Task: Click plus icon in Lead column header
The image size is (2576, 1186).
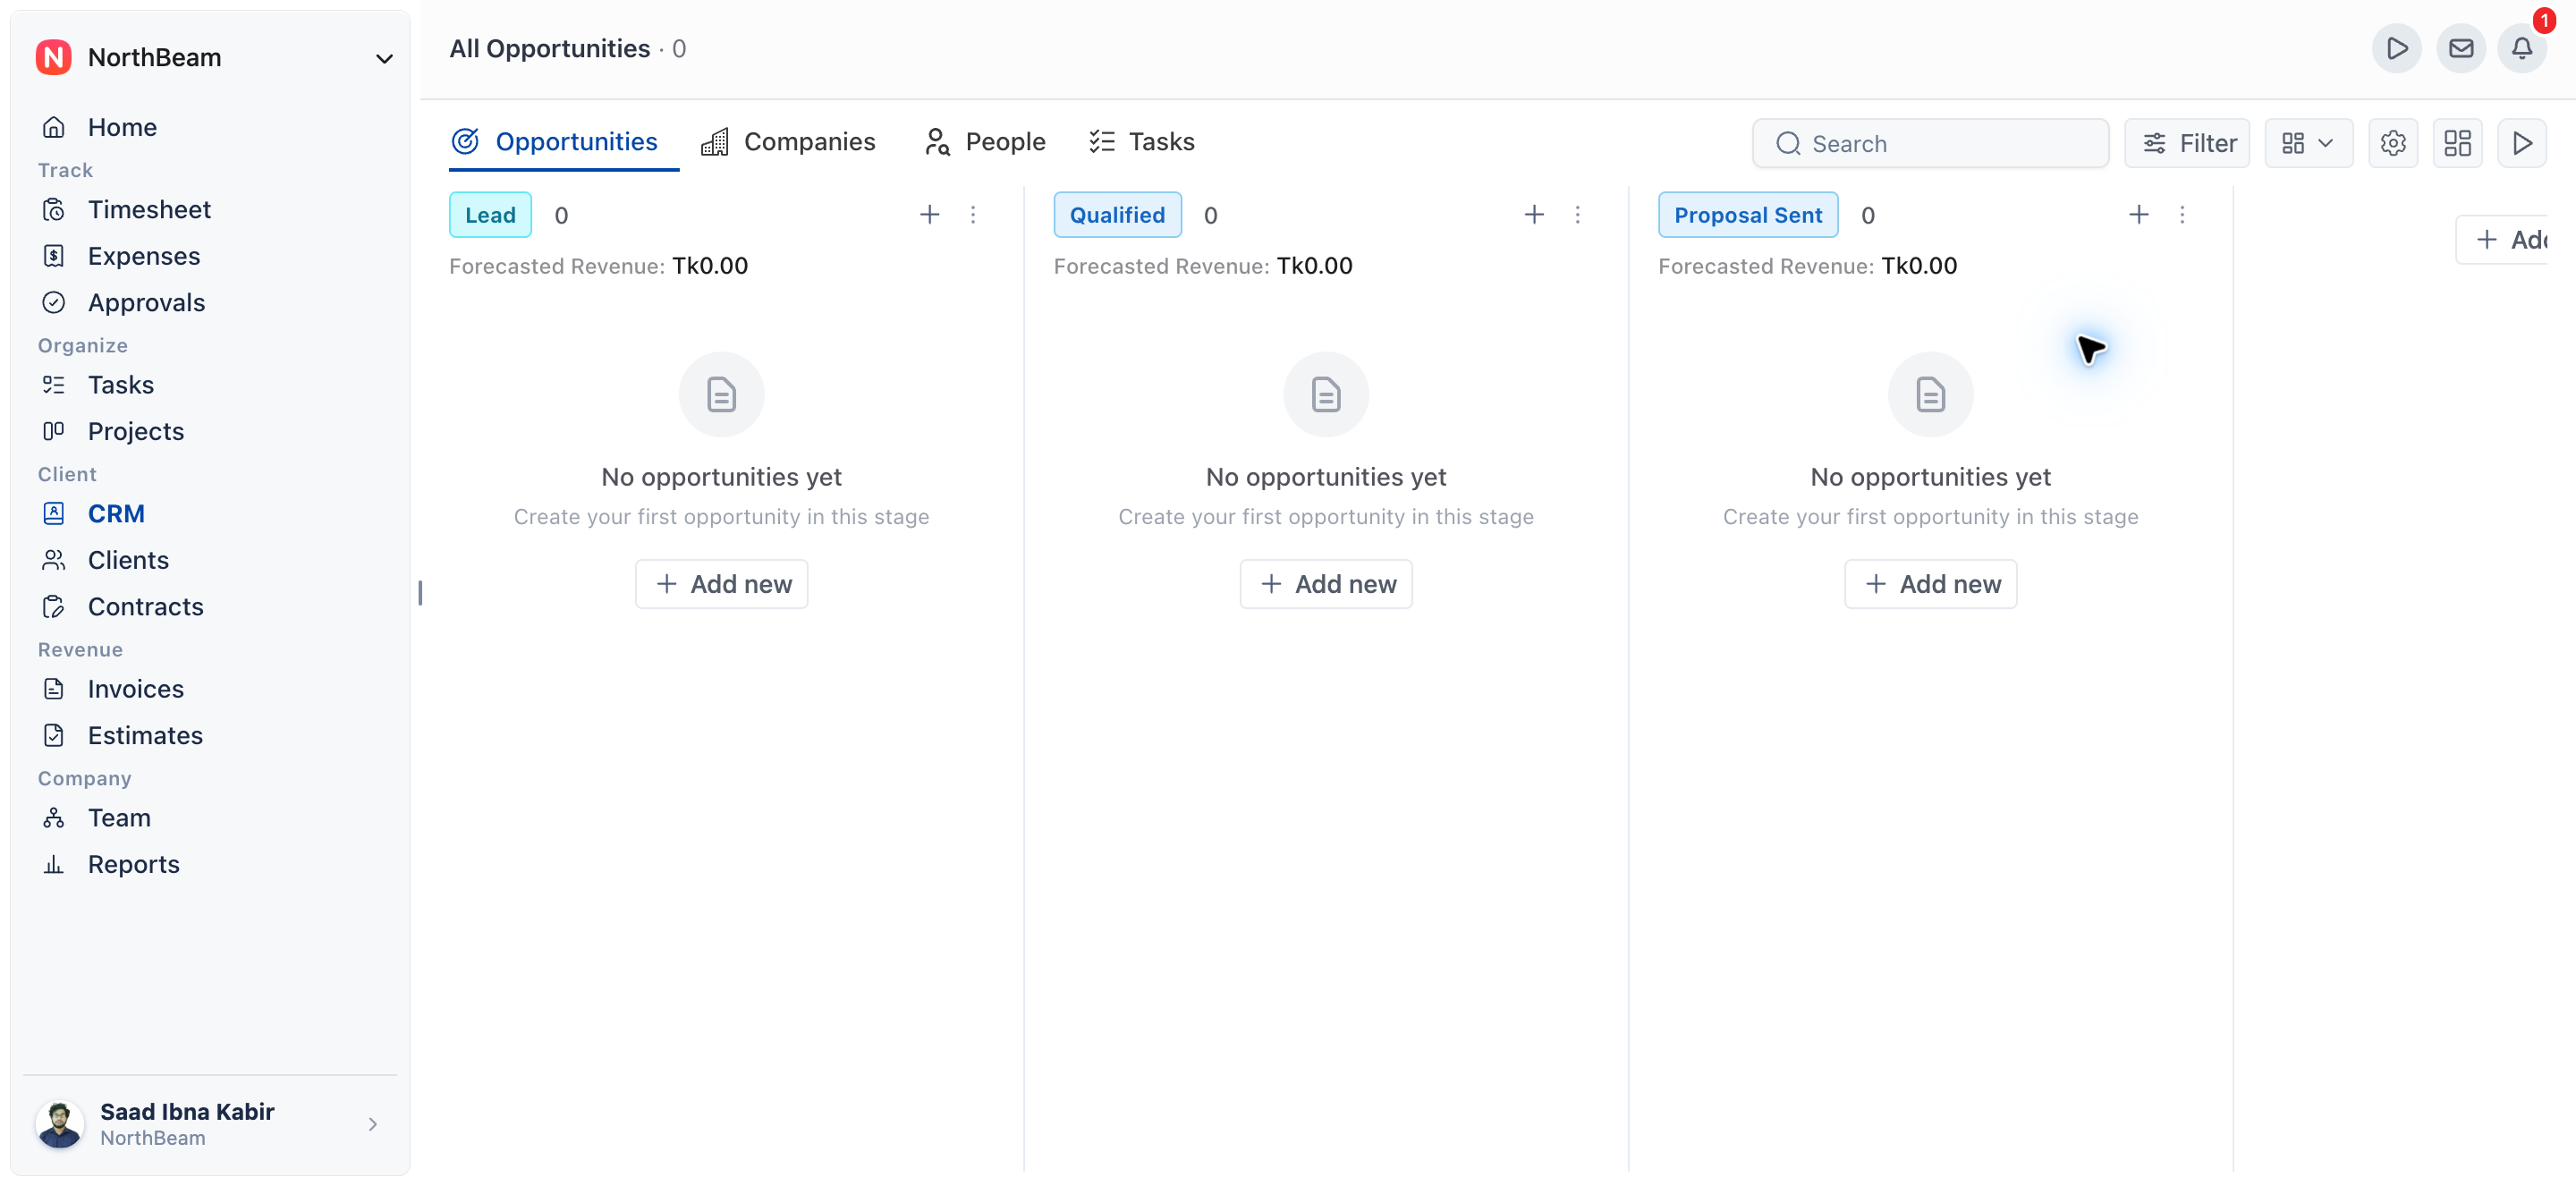Action: tap(929, 214)
